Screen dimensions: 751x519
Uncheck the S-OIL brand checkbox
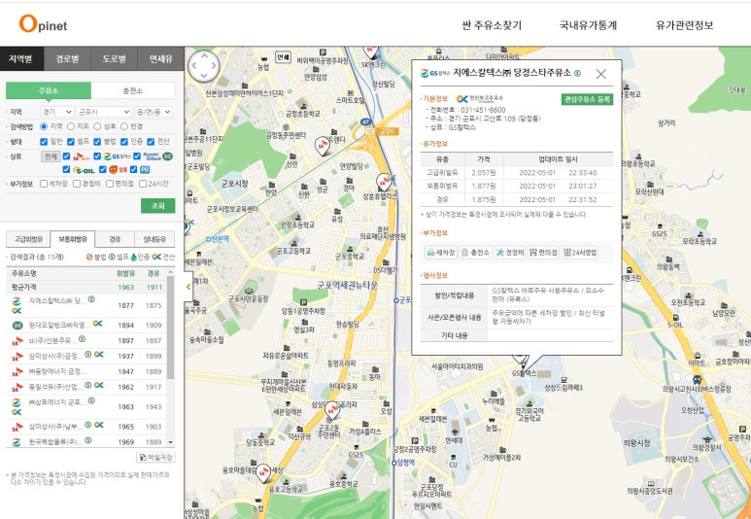click(67, 170)
